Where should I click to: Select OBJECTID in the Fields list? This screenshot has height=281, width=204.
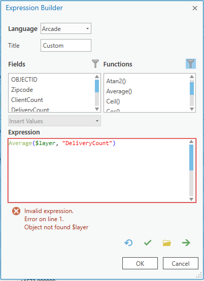coord(24,80)
